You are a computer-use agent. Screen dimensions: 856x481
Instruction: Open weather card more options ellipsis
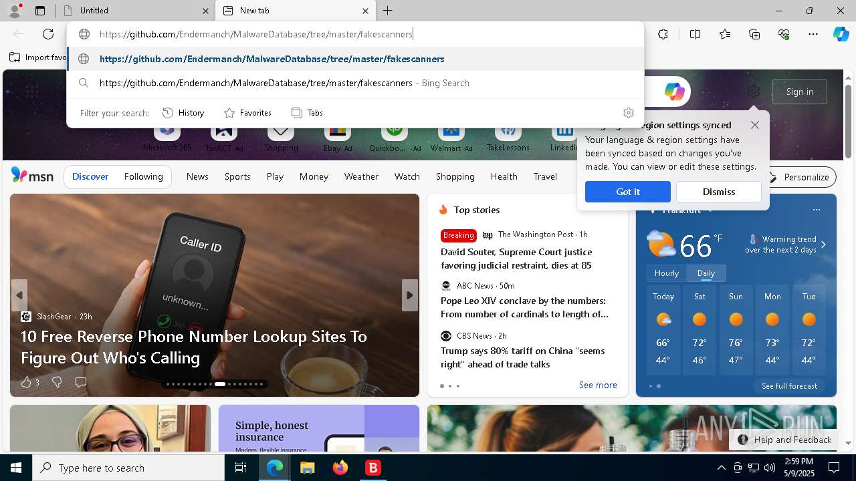[816, 210]
